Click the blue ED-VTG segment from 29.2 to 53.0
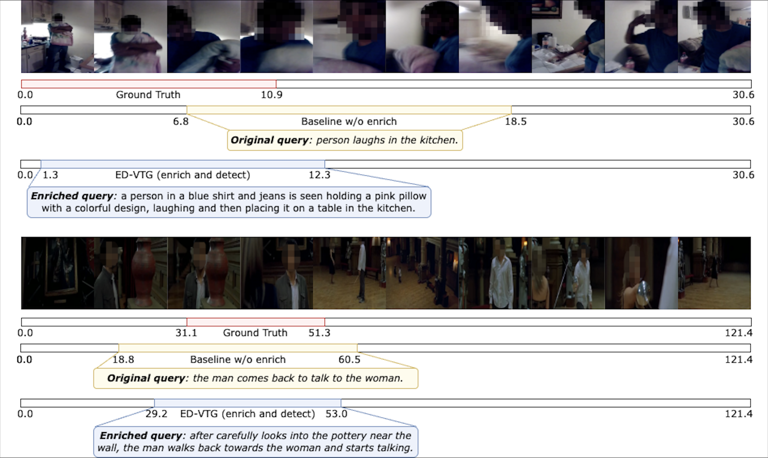The width and height of the screenshot is (768, 458). click(247, 403)
